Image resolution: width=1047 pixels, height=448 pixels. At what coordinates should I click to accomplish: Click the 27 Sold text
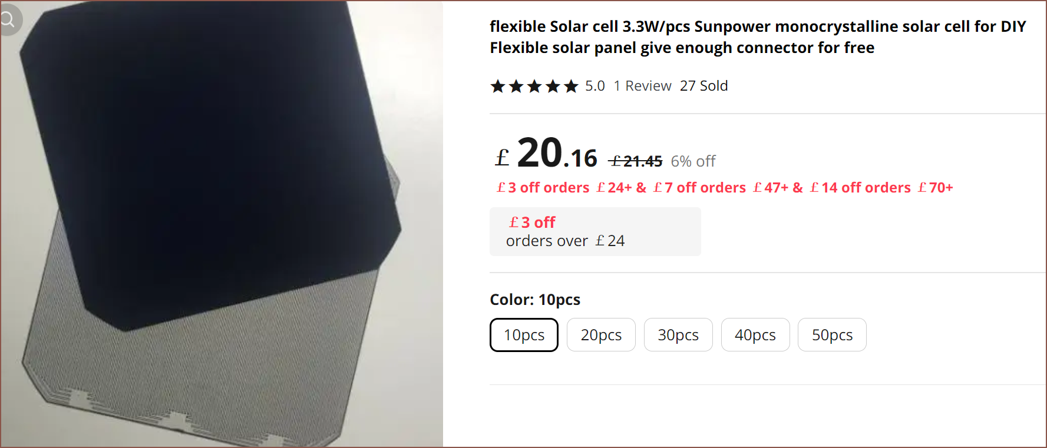[703, 86]
